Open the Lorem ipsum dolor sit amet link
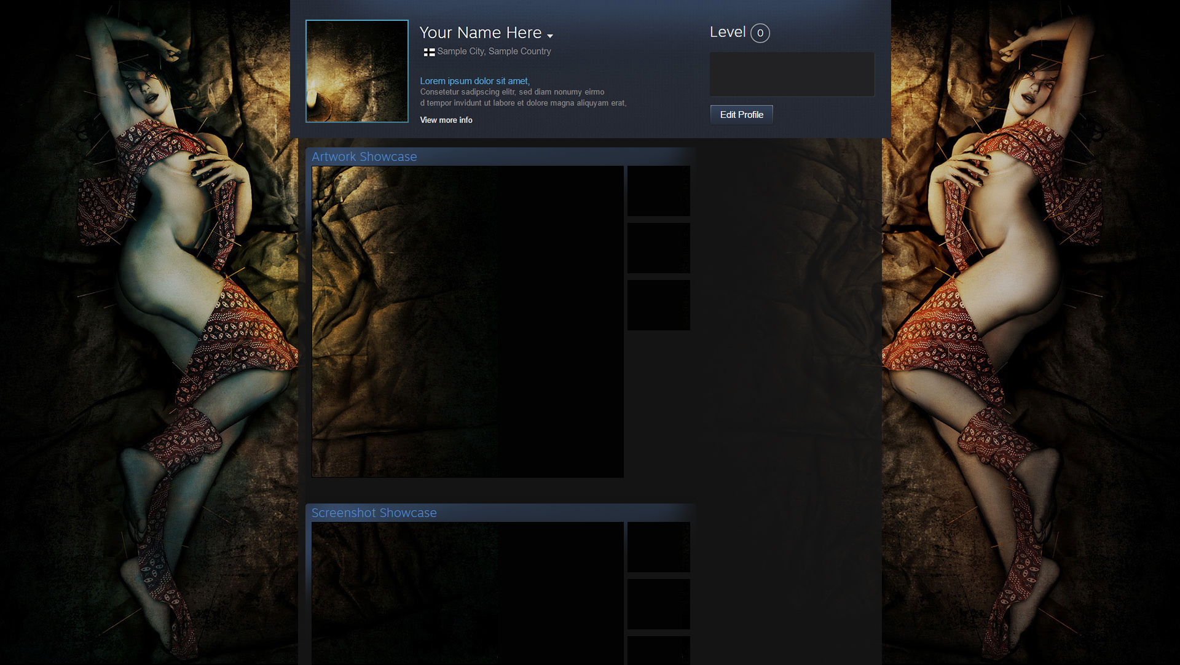The image size is (1180, 665). [474, 81]
